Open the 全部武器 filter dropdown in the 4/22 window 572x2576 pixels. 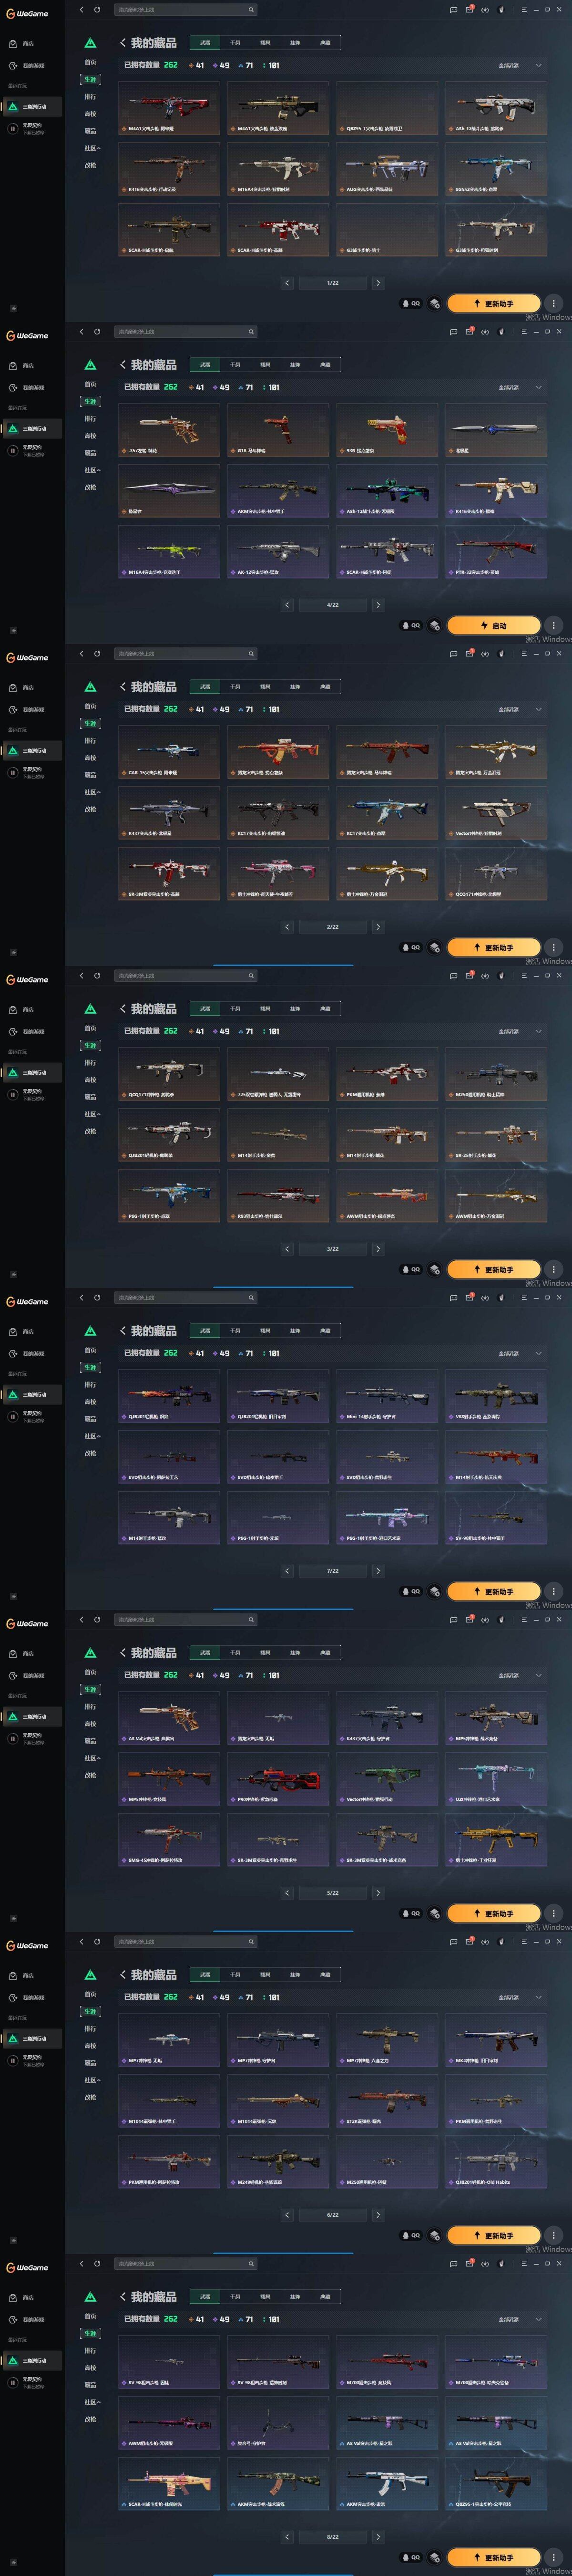[520, 387]
